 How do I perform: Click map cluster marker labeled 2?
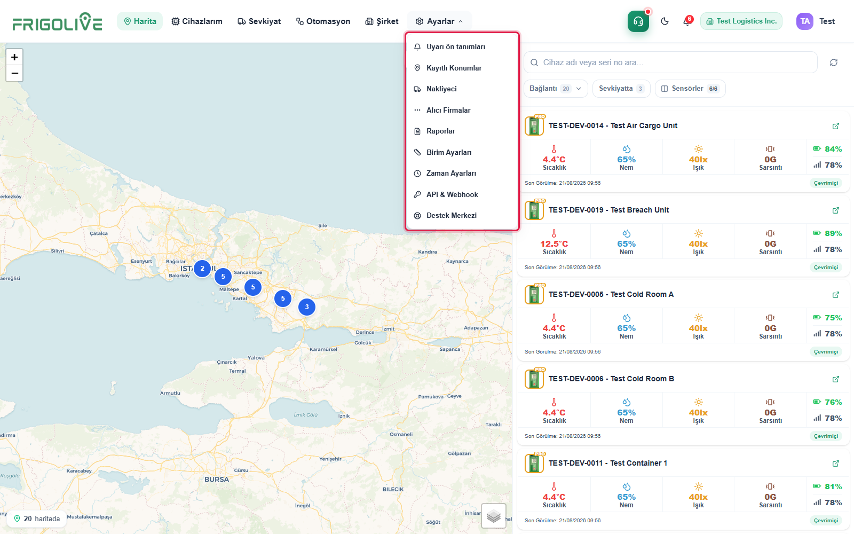pyautogui.click(x=202, y=269)
